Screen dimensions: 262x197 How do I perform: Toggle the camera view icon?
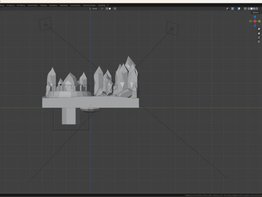[259, 38]
